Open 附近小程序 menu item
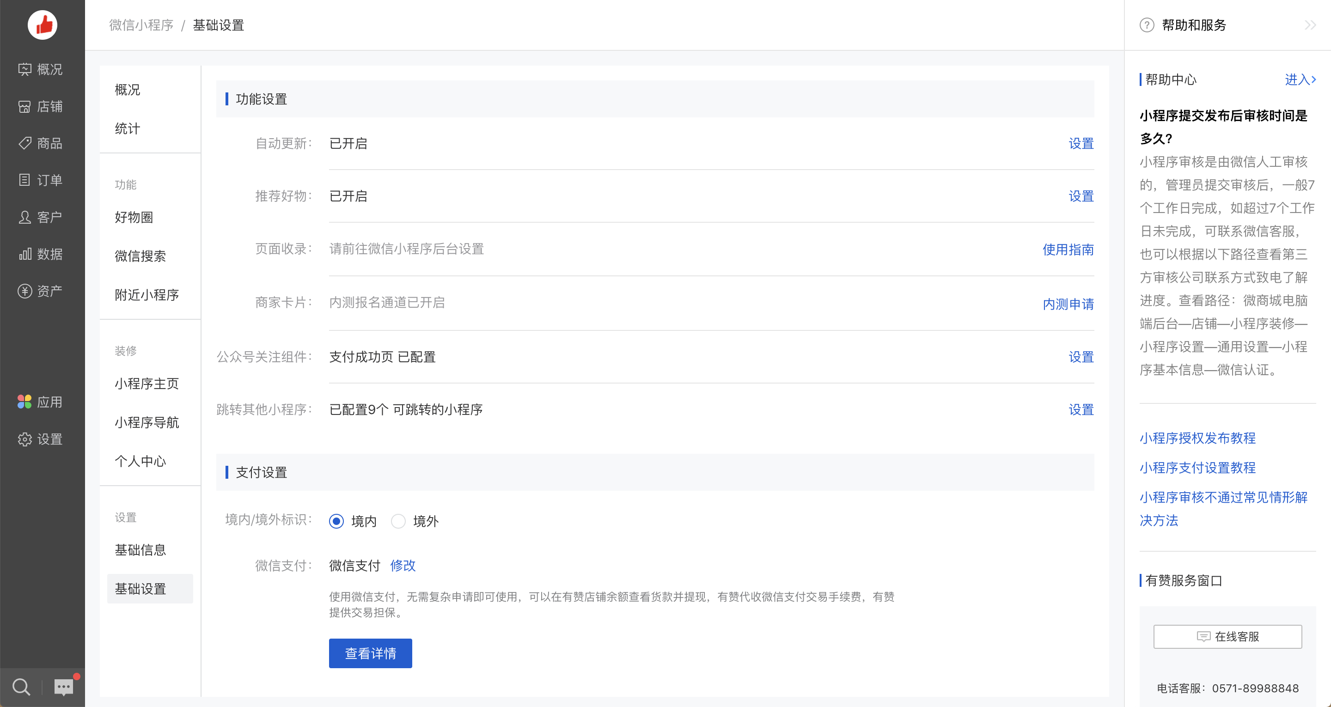This screenshot has height=707, width=1331. click(x=147, y=295)
